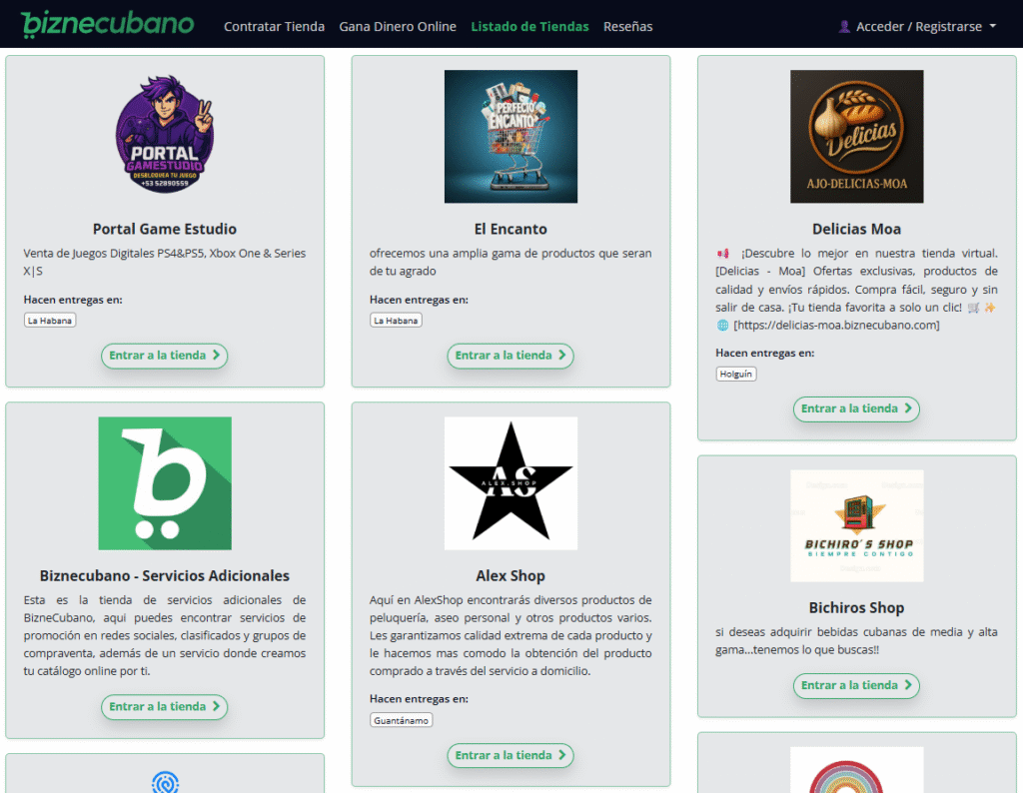Click the biznecubano logo
Image resolution: width=1023 pixels, height=793 pixels.
108,24
